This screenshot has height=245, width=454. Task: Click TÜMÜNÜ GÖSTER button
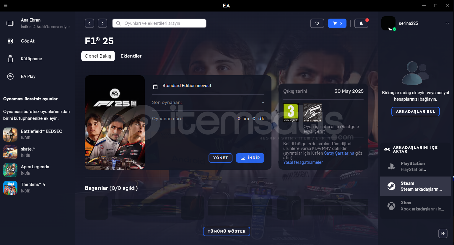[x=227, y=231]
